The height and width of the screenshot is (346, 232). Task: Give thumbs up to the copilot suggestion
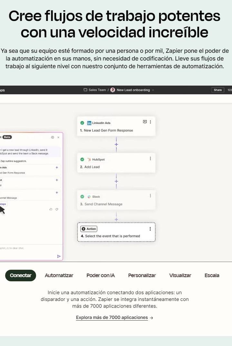(51, 209)
